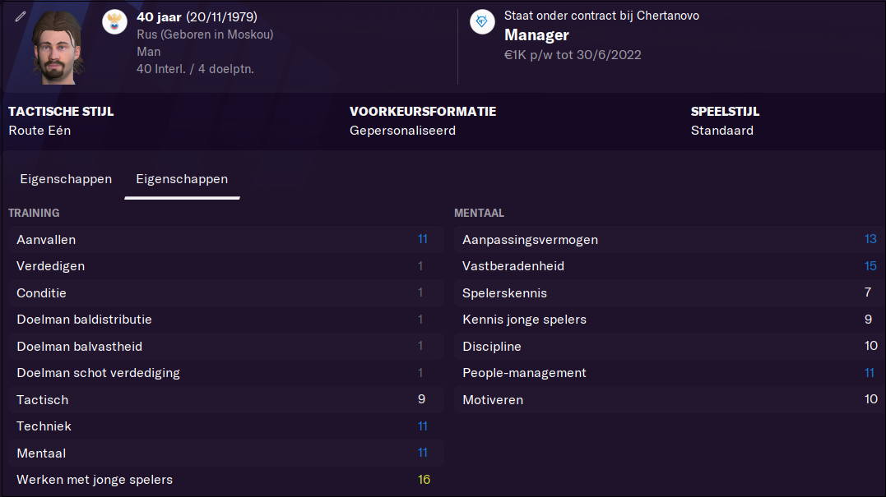Click the Rus nationality text

coord(147,35)
